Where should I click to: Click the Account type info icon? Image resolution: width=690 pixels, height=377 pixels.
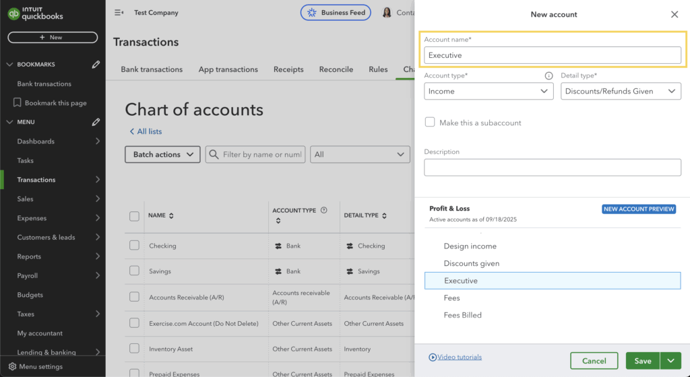pos(548,76)
